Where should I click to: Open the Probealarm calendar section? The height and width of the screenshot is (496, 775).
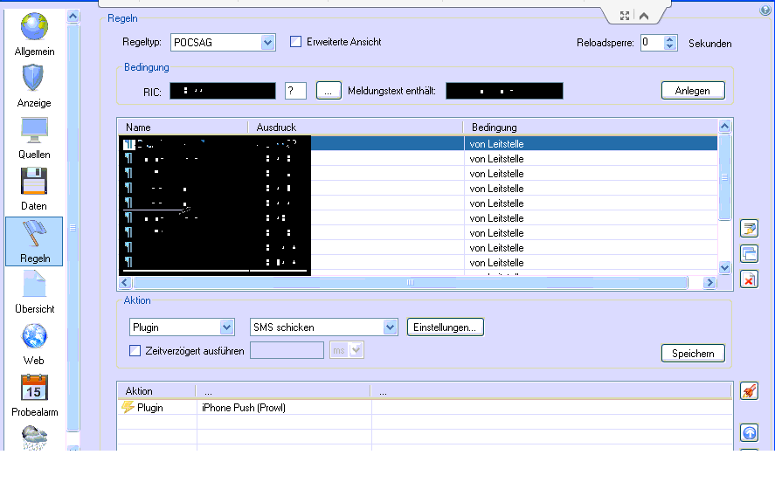[34, 396]
